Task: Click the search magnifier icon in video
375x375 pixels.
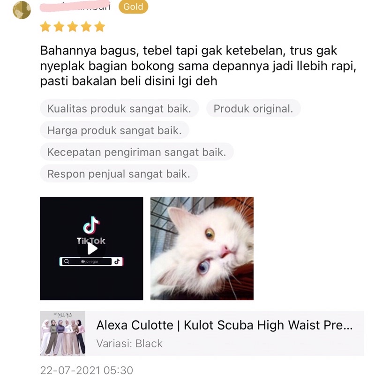Action: pyautogui.click(x=67, y=262)
